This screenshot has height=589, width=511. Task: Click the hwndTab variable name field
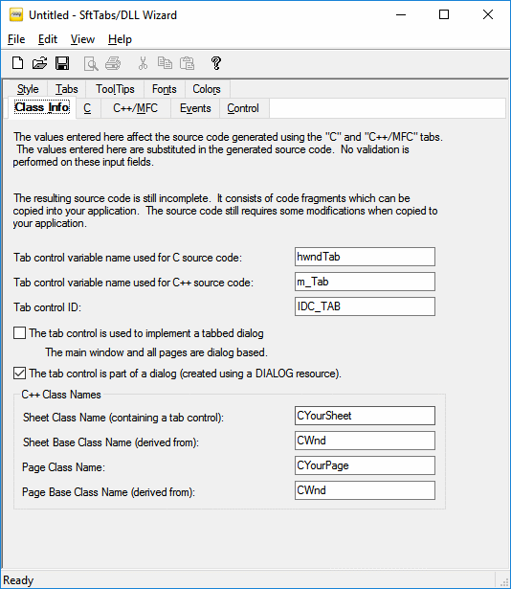point(365,257)
